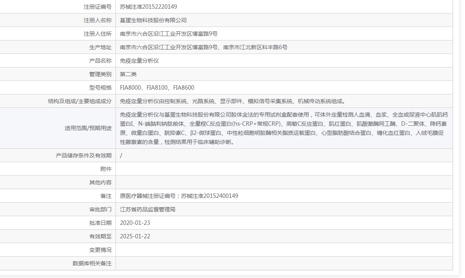
Task: Click the 结构及组成/主要组成成分 label
Action: click(x=80, y=101)
